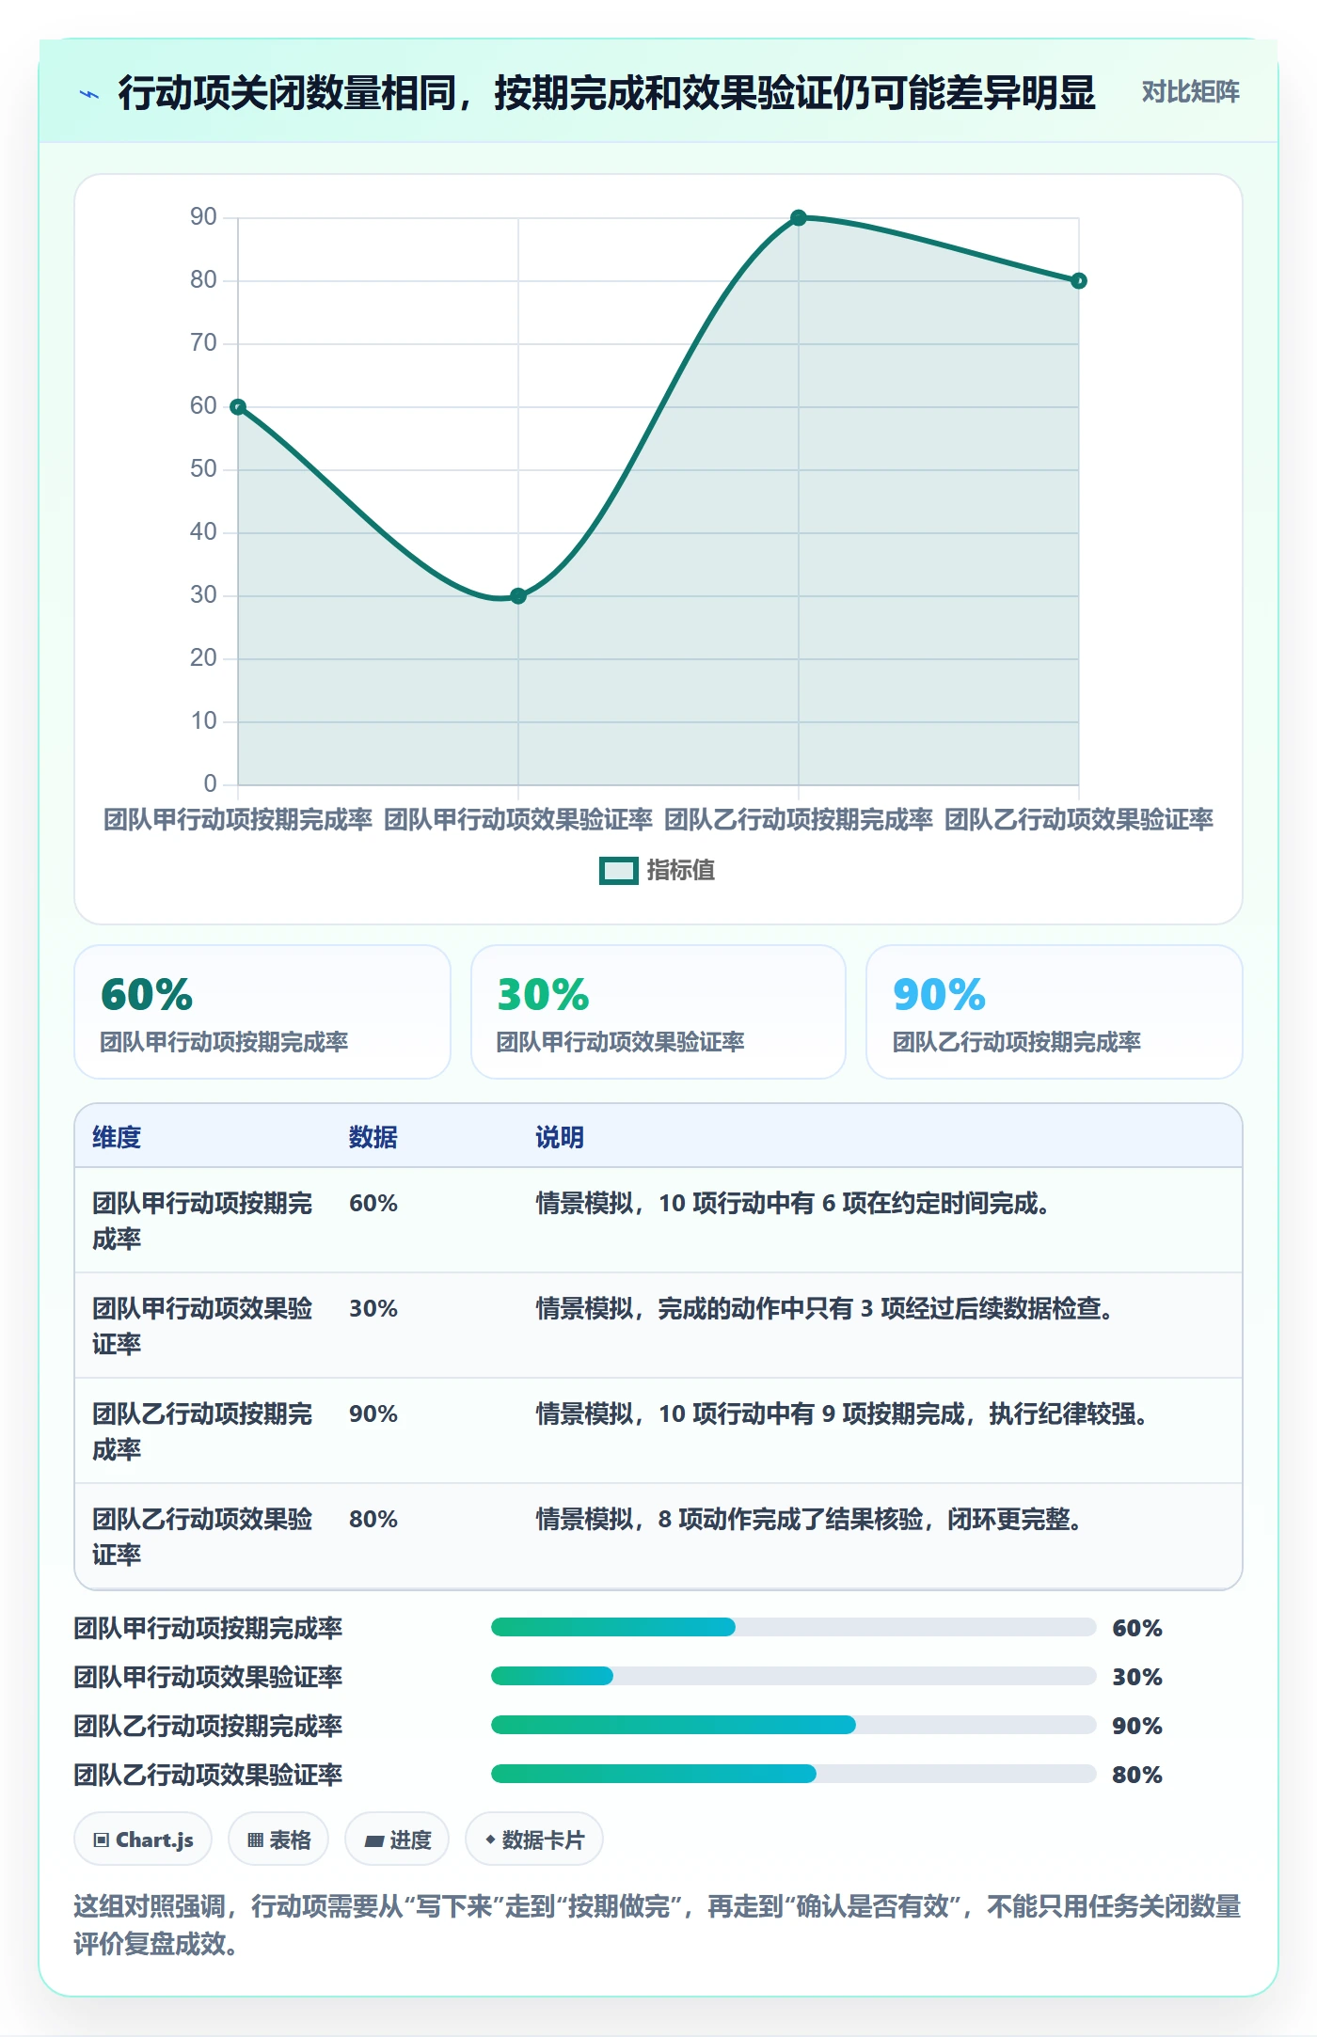
Task: Click x-axis label 团队乙行动项按期完成率
Action: click(799, 820)
